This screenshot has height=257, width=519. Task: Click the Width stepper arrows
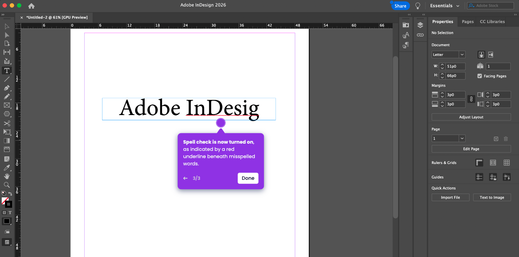pos(442,66)
